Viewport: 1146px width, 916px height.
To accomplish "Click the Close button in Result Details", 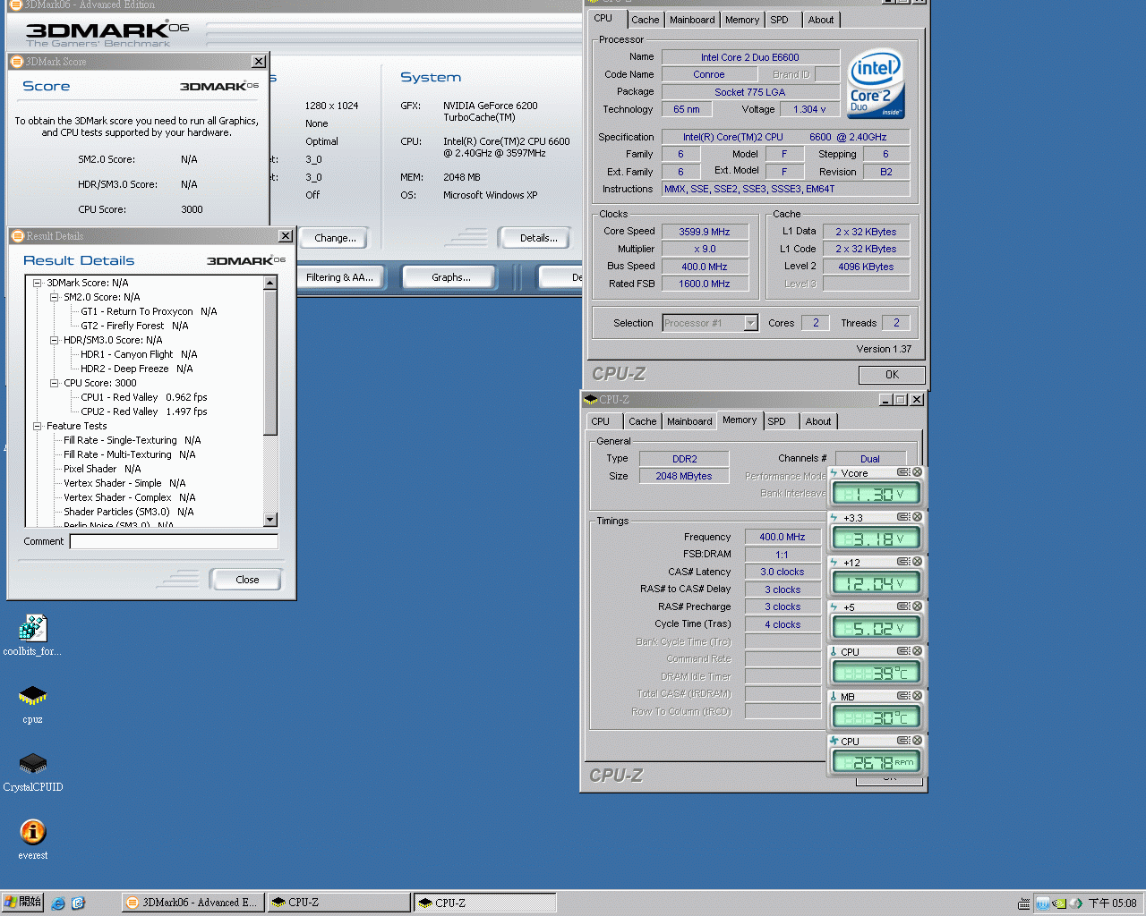I will (247, 580).
